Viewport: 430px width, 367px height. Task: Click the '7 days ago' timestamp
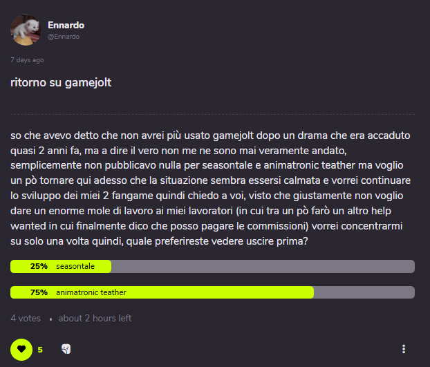pos(27,60)
